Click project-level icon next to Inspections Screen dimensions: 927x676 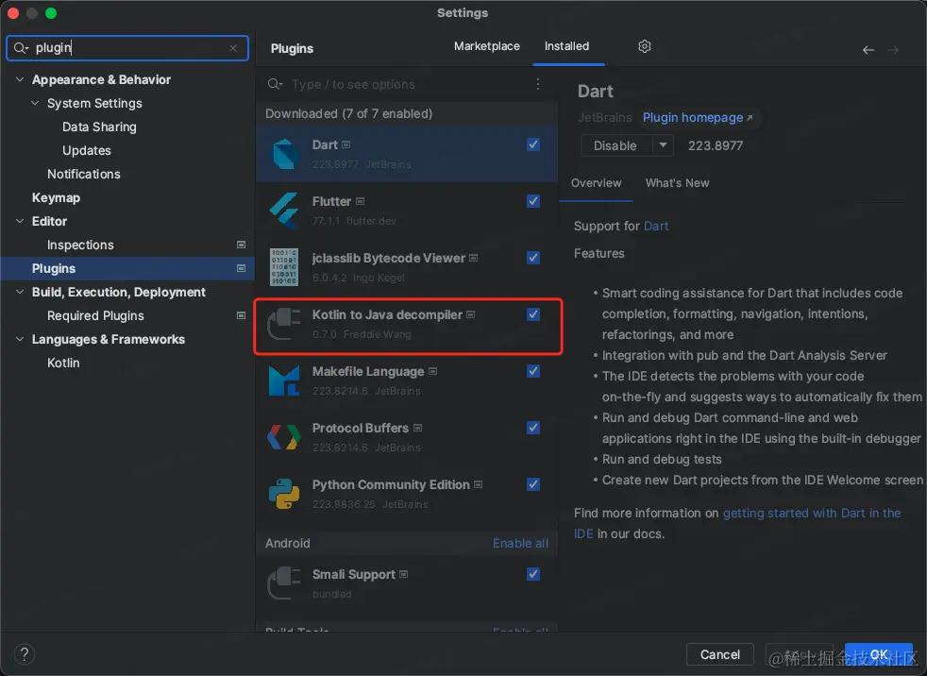242,245
